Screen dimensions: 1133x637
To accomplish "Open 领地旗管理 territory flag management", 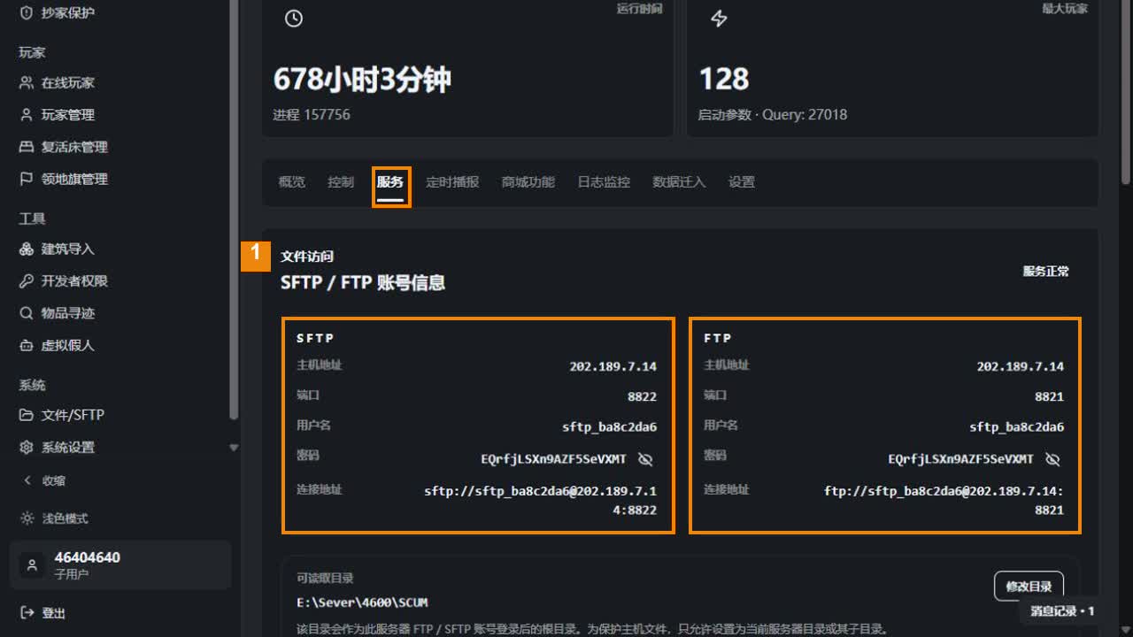I will 64,179.
